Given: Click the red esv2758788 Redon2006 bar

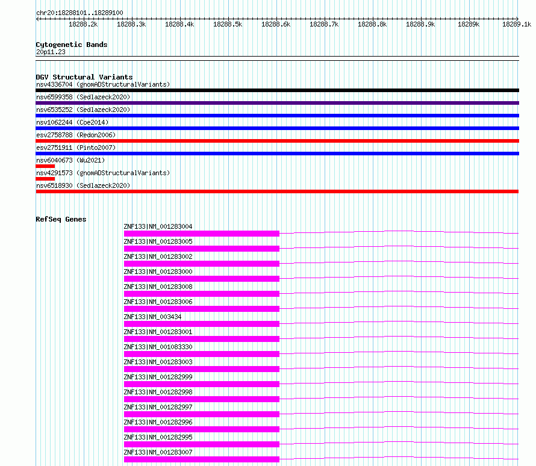Looking at the screenshot, I should pyautogui.click(x=277, y=141).
